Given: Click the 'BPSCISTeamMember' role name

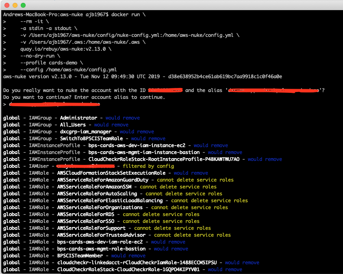Looking at the screenshot, I should click(x=80, y=256).
